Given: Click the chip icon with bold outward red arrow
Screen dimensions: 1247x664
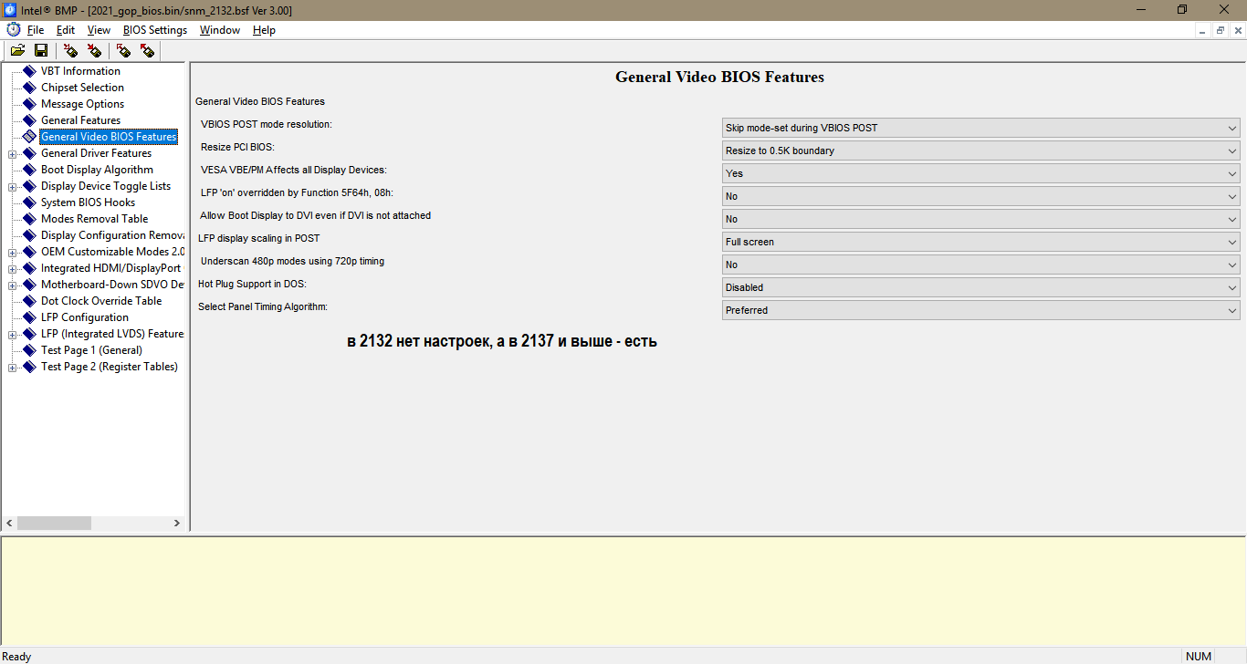Looking at the screenshot, I should pyautogui.click(x=147, y=50).
